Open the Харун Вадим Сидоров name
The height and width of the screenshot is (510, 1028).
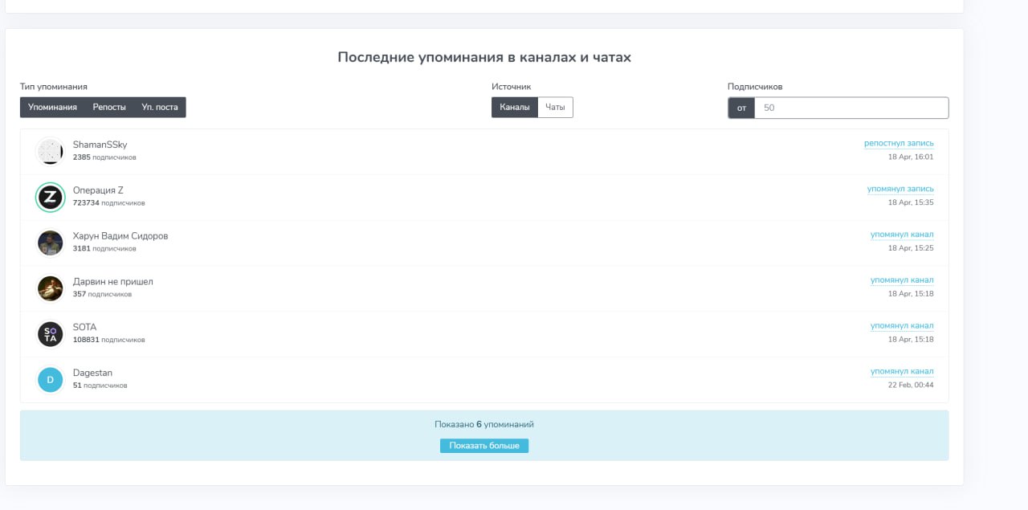tap(120, 236)
